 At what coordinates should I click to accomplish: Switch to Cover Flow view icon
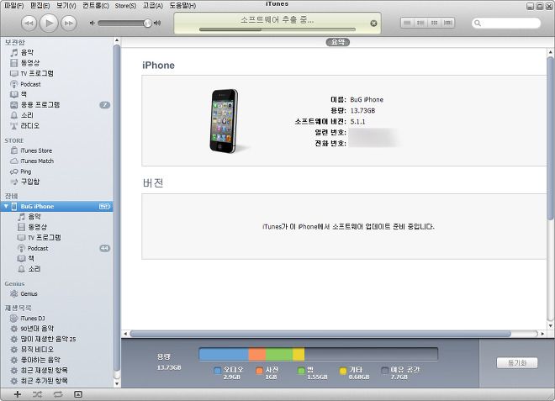[x=448, y=23]
